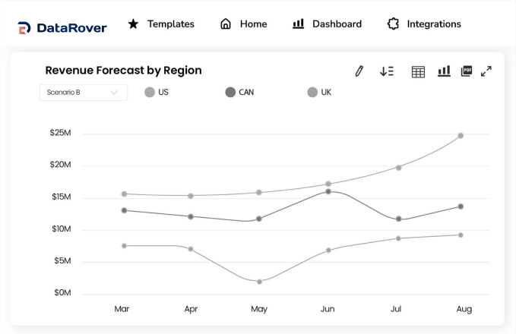Toggle the UK series legend
This screenshot has width=516, height=334.
coord(319,93)
